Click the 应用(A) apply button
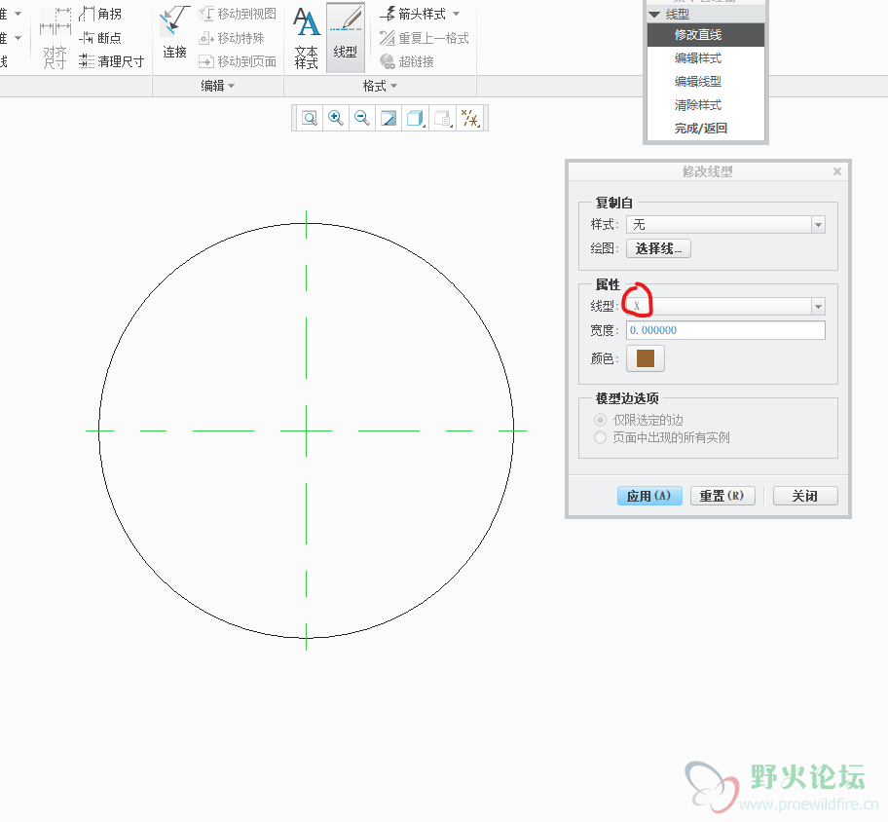This screenshot has width=888, height=822. click(649, 496)
